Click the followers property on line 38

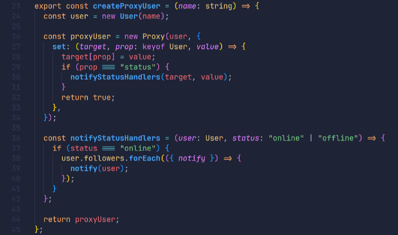(104, 158)
